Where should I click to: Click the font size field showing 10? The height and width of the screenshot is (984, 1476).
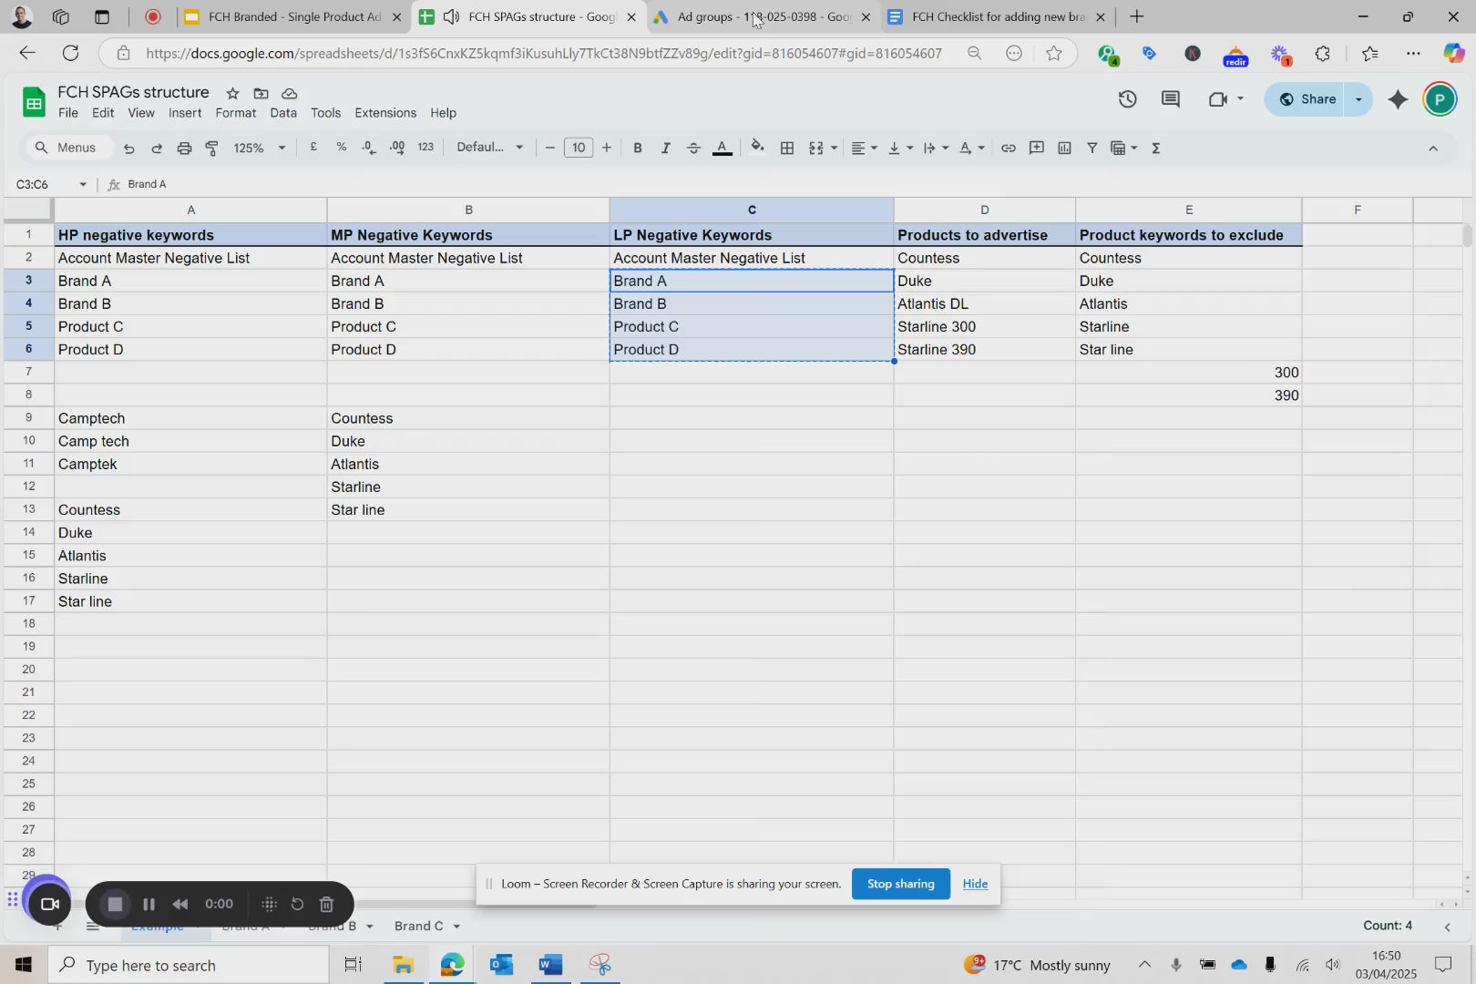click(579, 148)
